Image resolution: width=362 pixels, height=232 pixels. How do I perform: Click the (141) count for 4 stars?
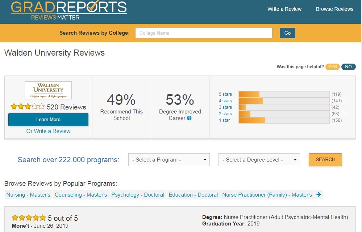[337, 100]
